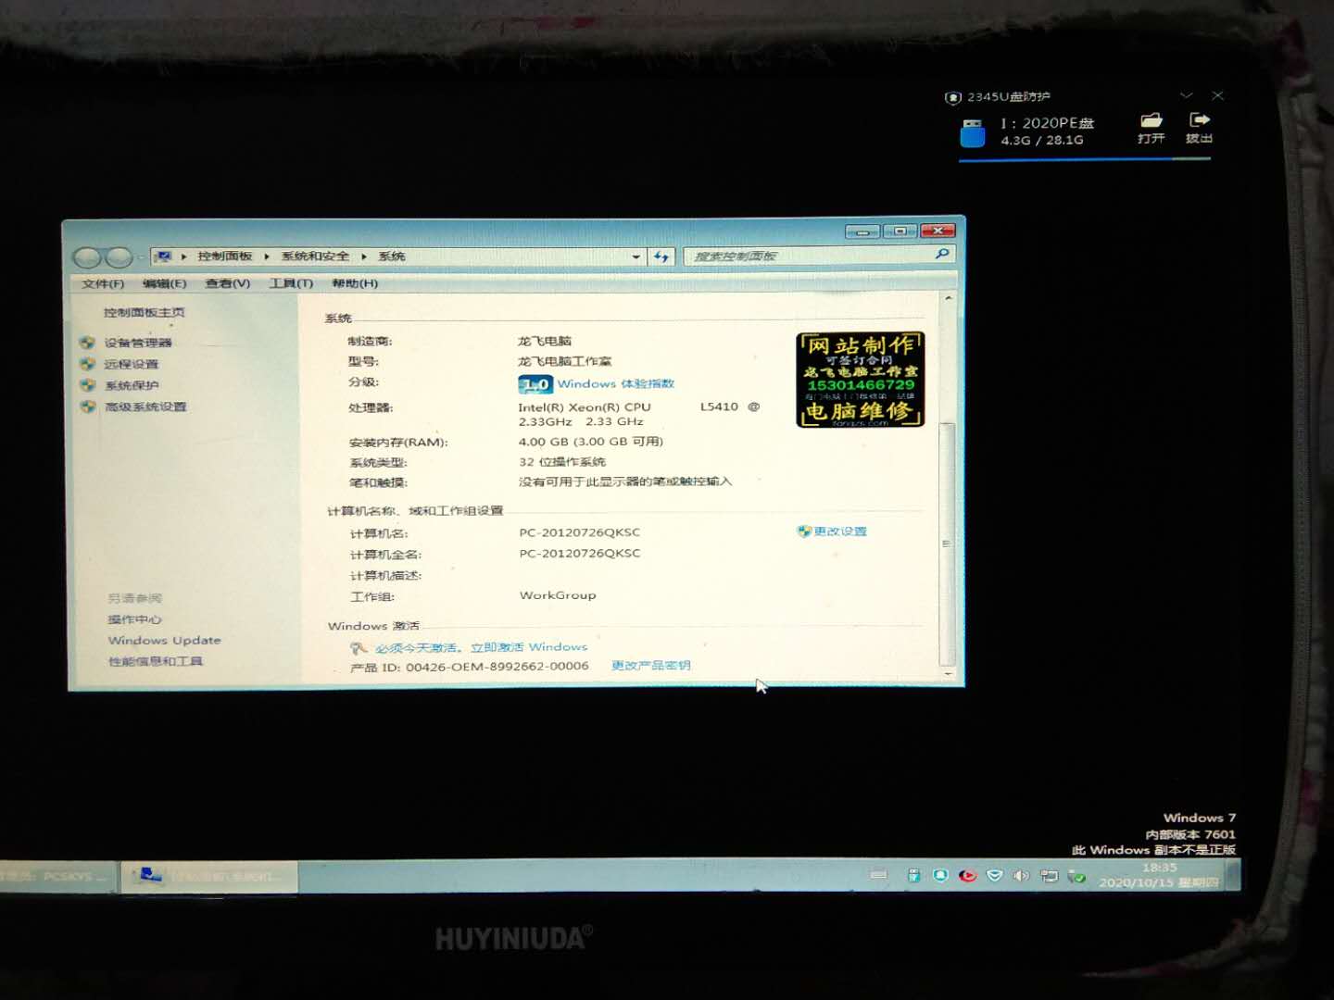This screenshot has width=1334, height=1000.
Task: Click the volume speaker tray icon
Action: [1021, 876]
